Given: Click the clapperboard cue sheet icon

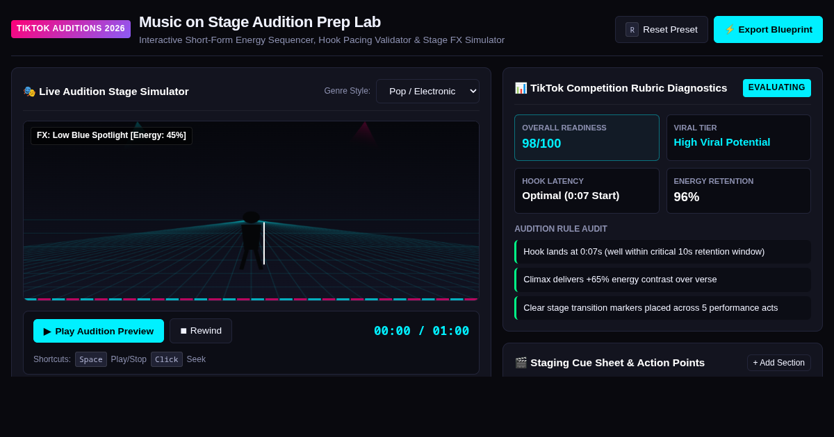Looking at the screenshot, I should pyautogui.click(x=521, y=363).
